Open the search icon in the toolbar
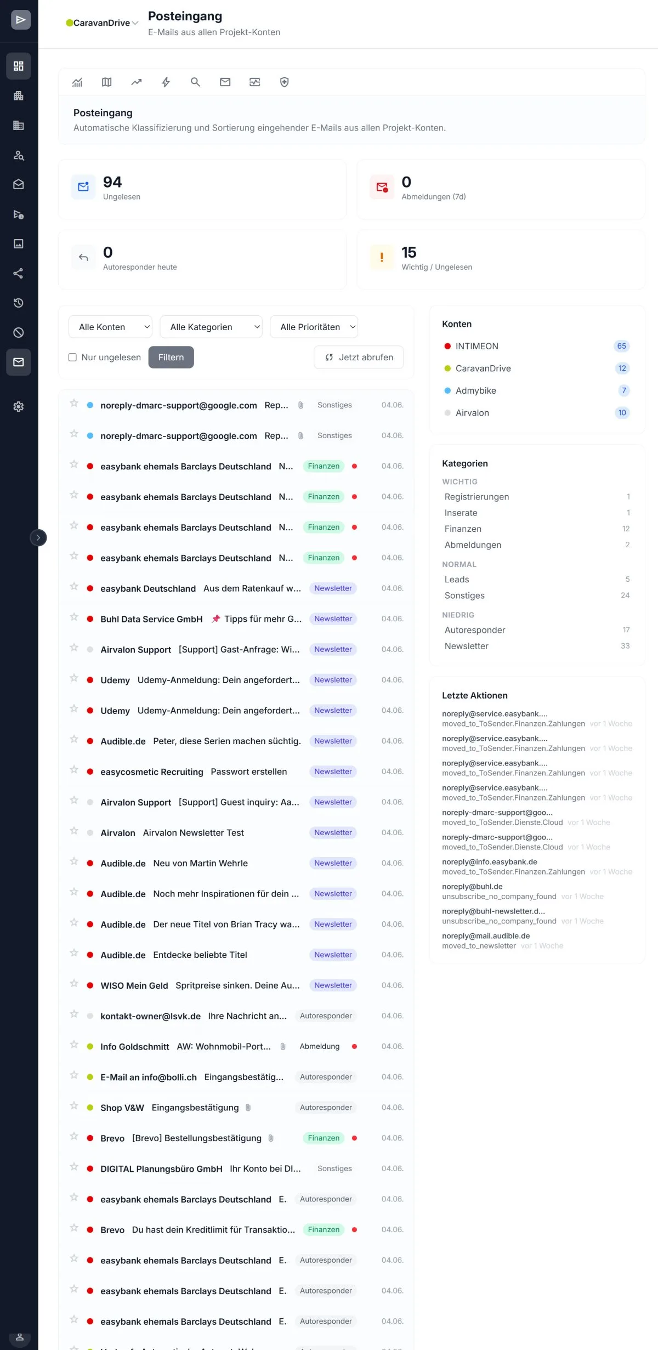 pos(195,82)
